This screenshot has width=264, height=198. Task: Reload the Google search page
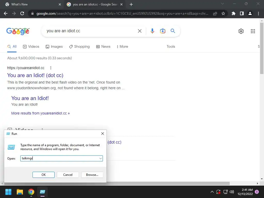pos(22,13)
